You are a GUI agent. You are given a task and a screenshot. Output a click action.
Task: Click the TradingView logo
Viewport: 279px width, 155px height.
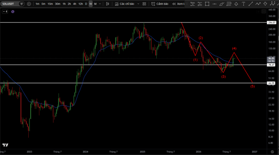click(x=5, y=145)
